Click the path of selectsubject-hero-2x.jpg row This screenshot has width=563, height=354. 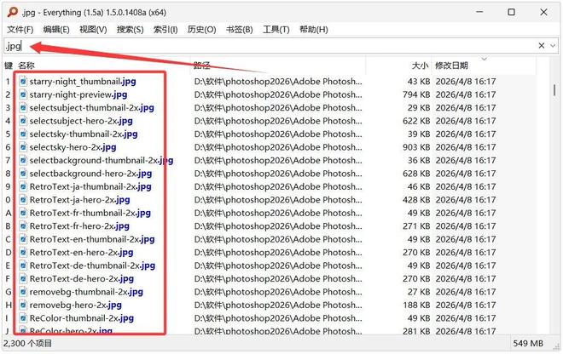(x=278, y=121)
